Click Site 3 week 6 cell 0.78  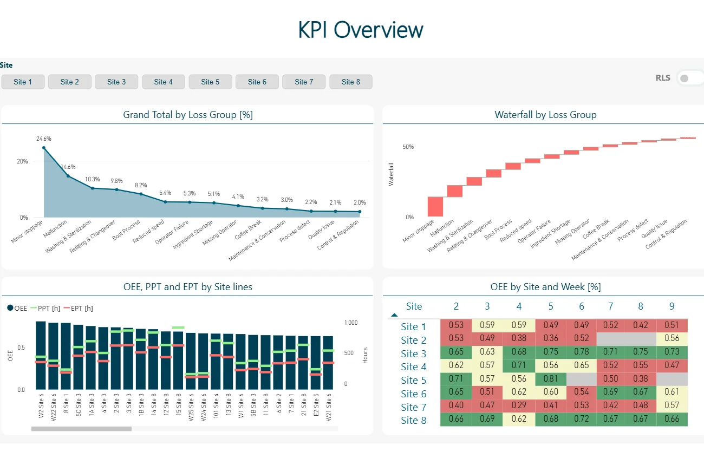[582, 352]
